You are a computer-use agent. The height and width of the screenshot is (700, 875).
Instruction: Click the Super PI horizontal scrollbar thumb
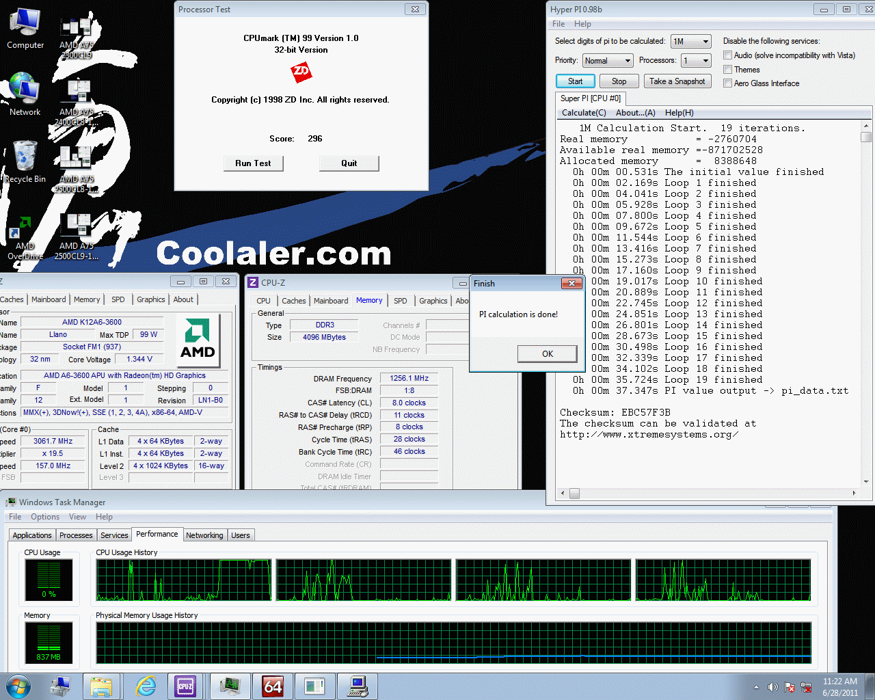coord(574,493)
